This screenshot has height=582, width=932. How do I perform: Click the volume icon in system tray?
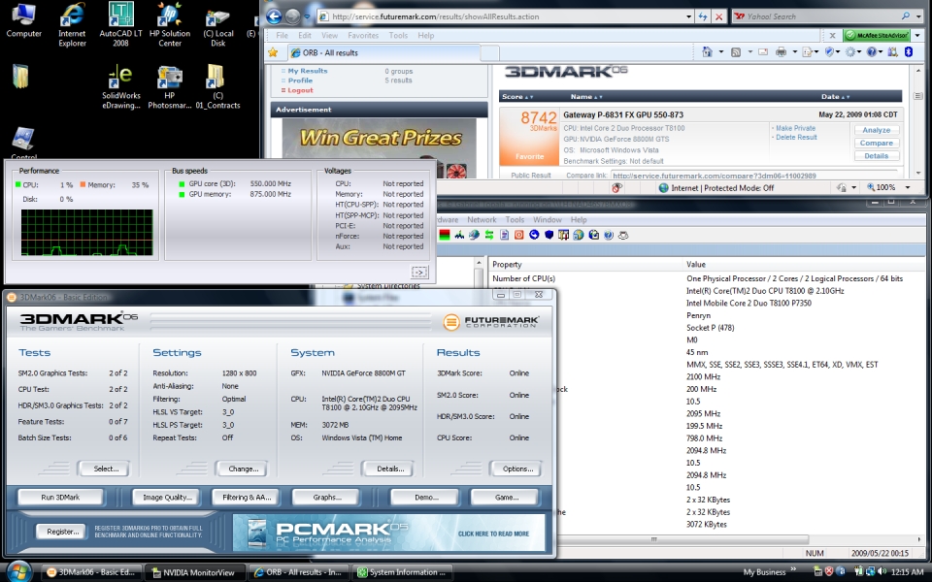(x=882, y=571)
